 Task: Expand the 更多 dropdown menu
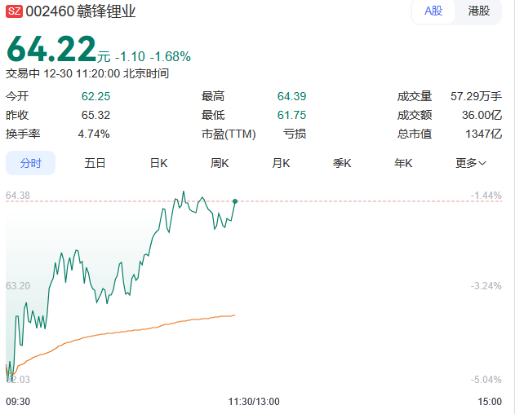(470, 163)
